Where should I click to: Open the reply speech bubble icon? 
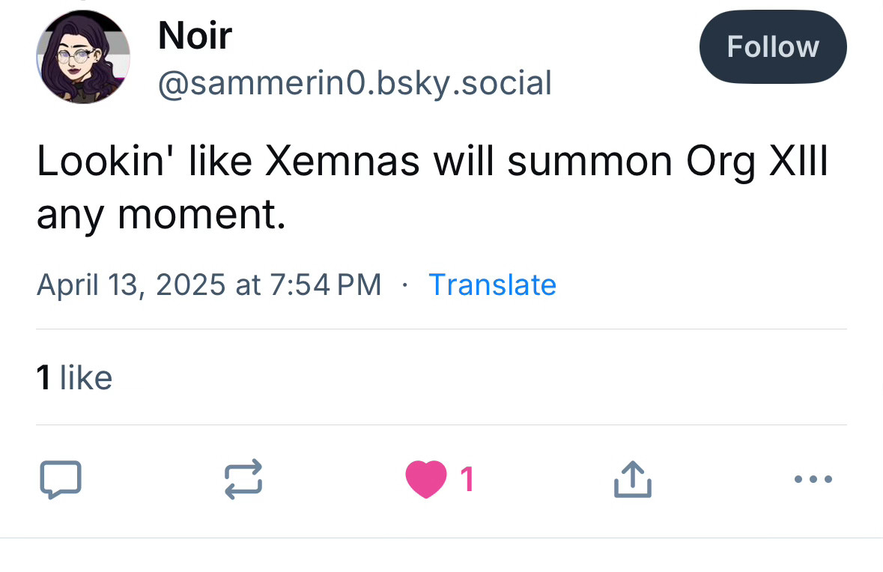(x=61, y=479)
